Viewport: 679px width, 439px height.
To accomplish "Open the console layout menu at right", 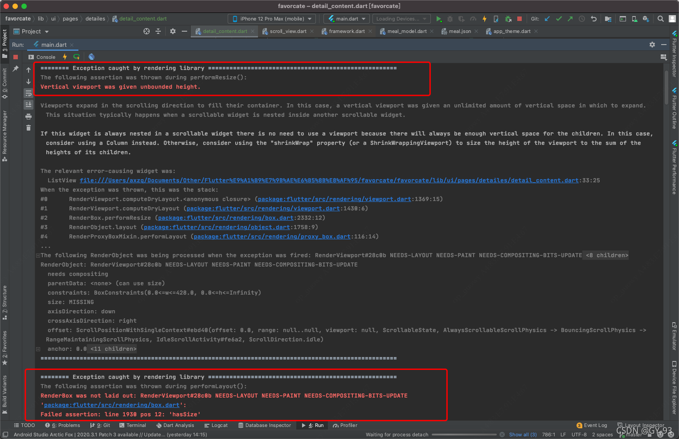I will [x=663, y=57].
